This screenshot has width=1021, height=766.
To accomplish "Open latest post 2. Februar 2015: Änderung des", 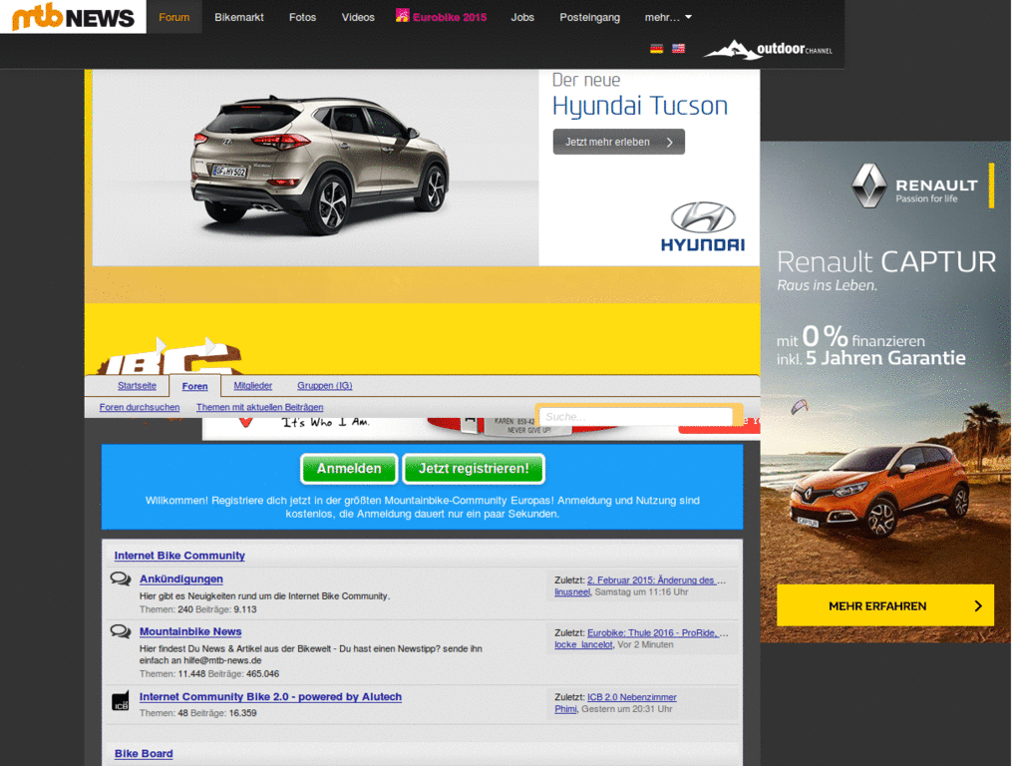I will (657, 580).
